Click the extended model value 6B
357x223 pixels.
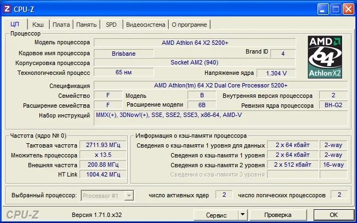coord(202,105)
